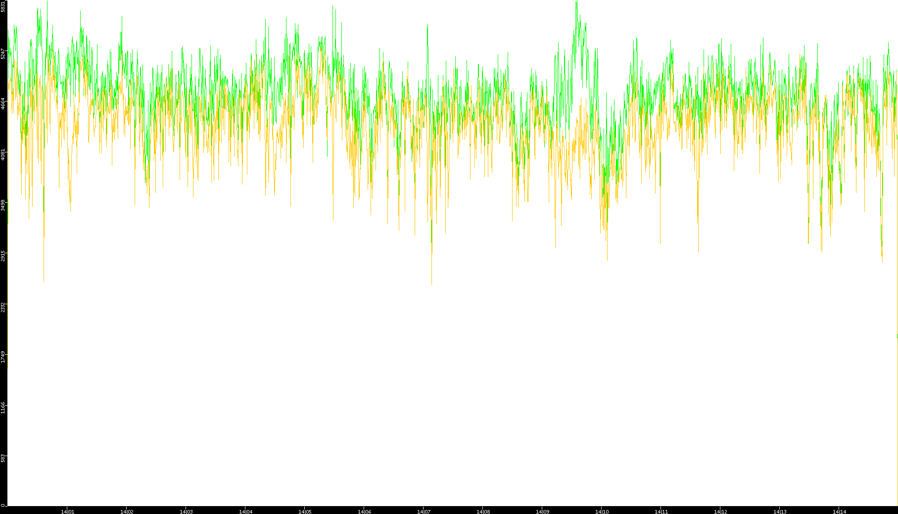Select the 2915 value axis label
Screen dimensions: 898x514
[x=3, y=255]
